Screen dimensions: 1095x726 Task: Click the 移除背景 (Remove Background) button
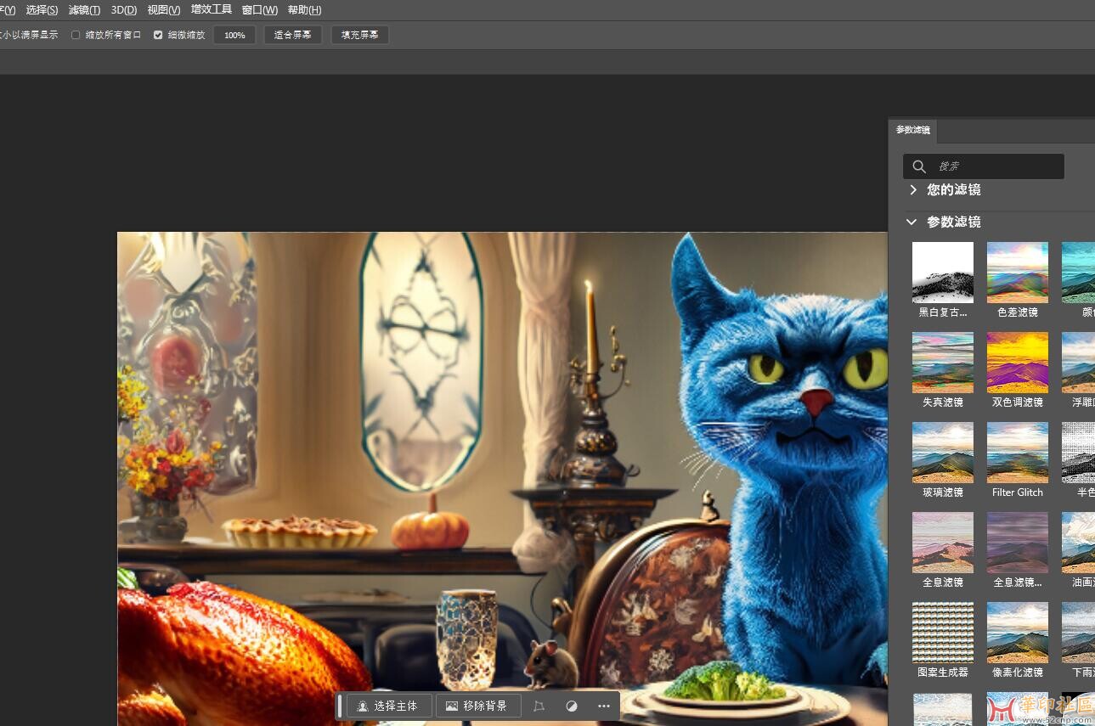point(477,706)
